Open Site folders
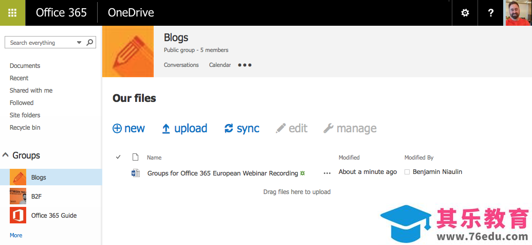 click(25, 115)
